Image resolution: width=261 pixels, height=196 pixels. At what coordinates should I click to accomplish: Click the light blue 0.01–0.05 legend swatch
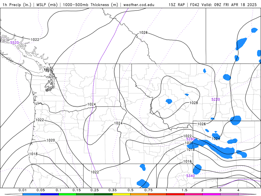pos(32,194)
